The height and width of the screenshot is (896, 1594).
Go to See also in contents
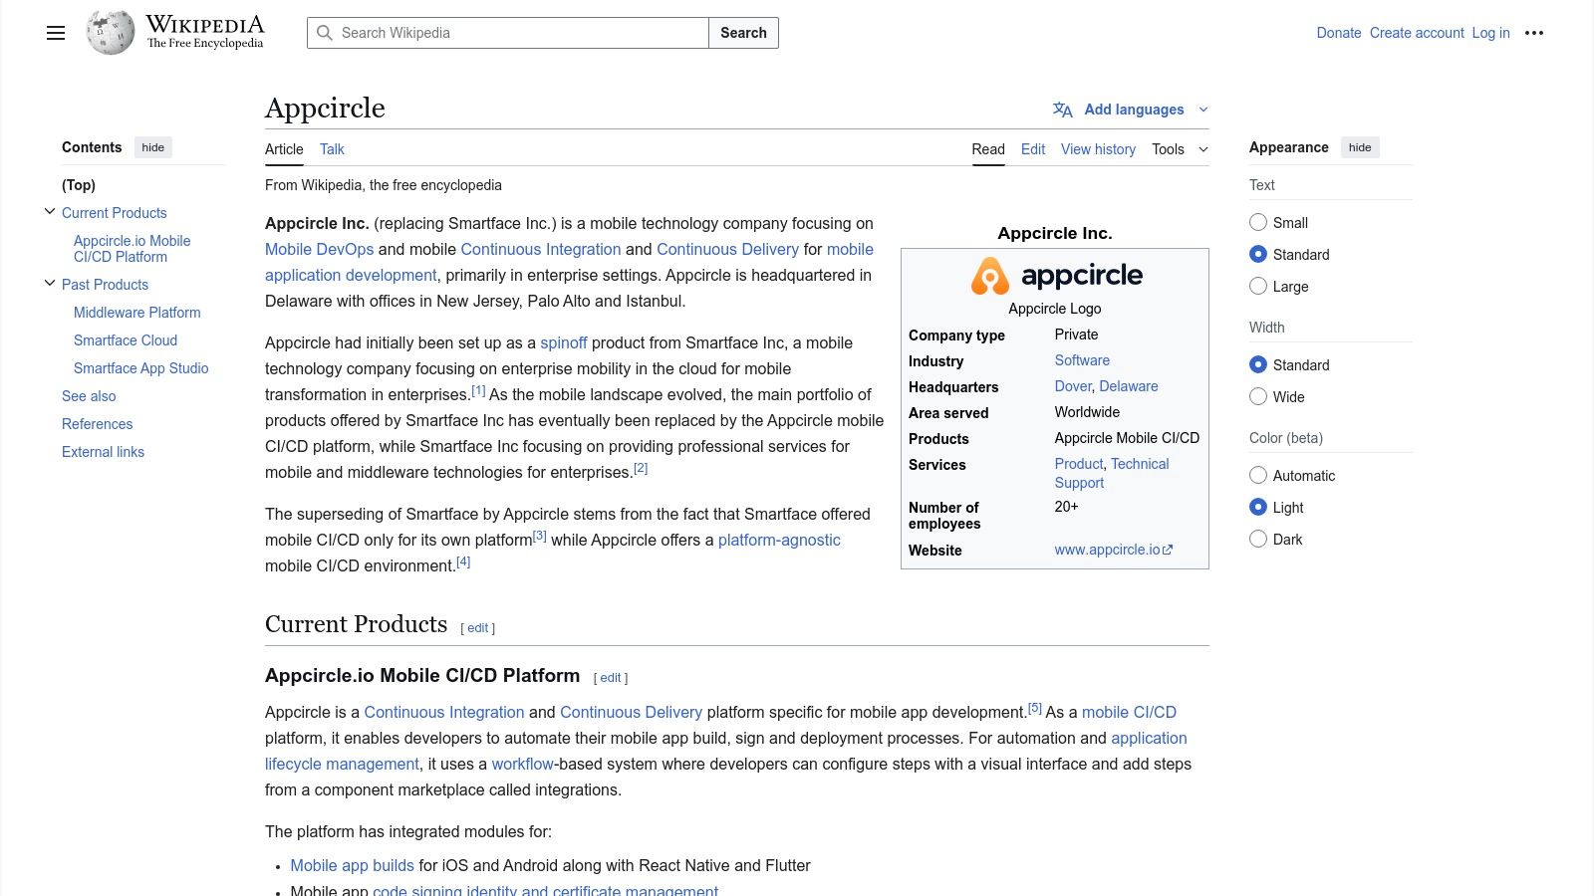click(89, 396)
